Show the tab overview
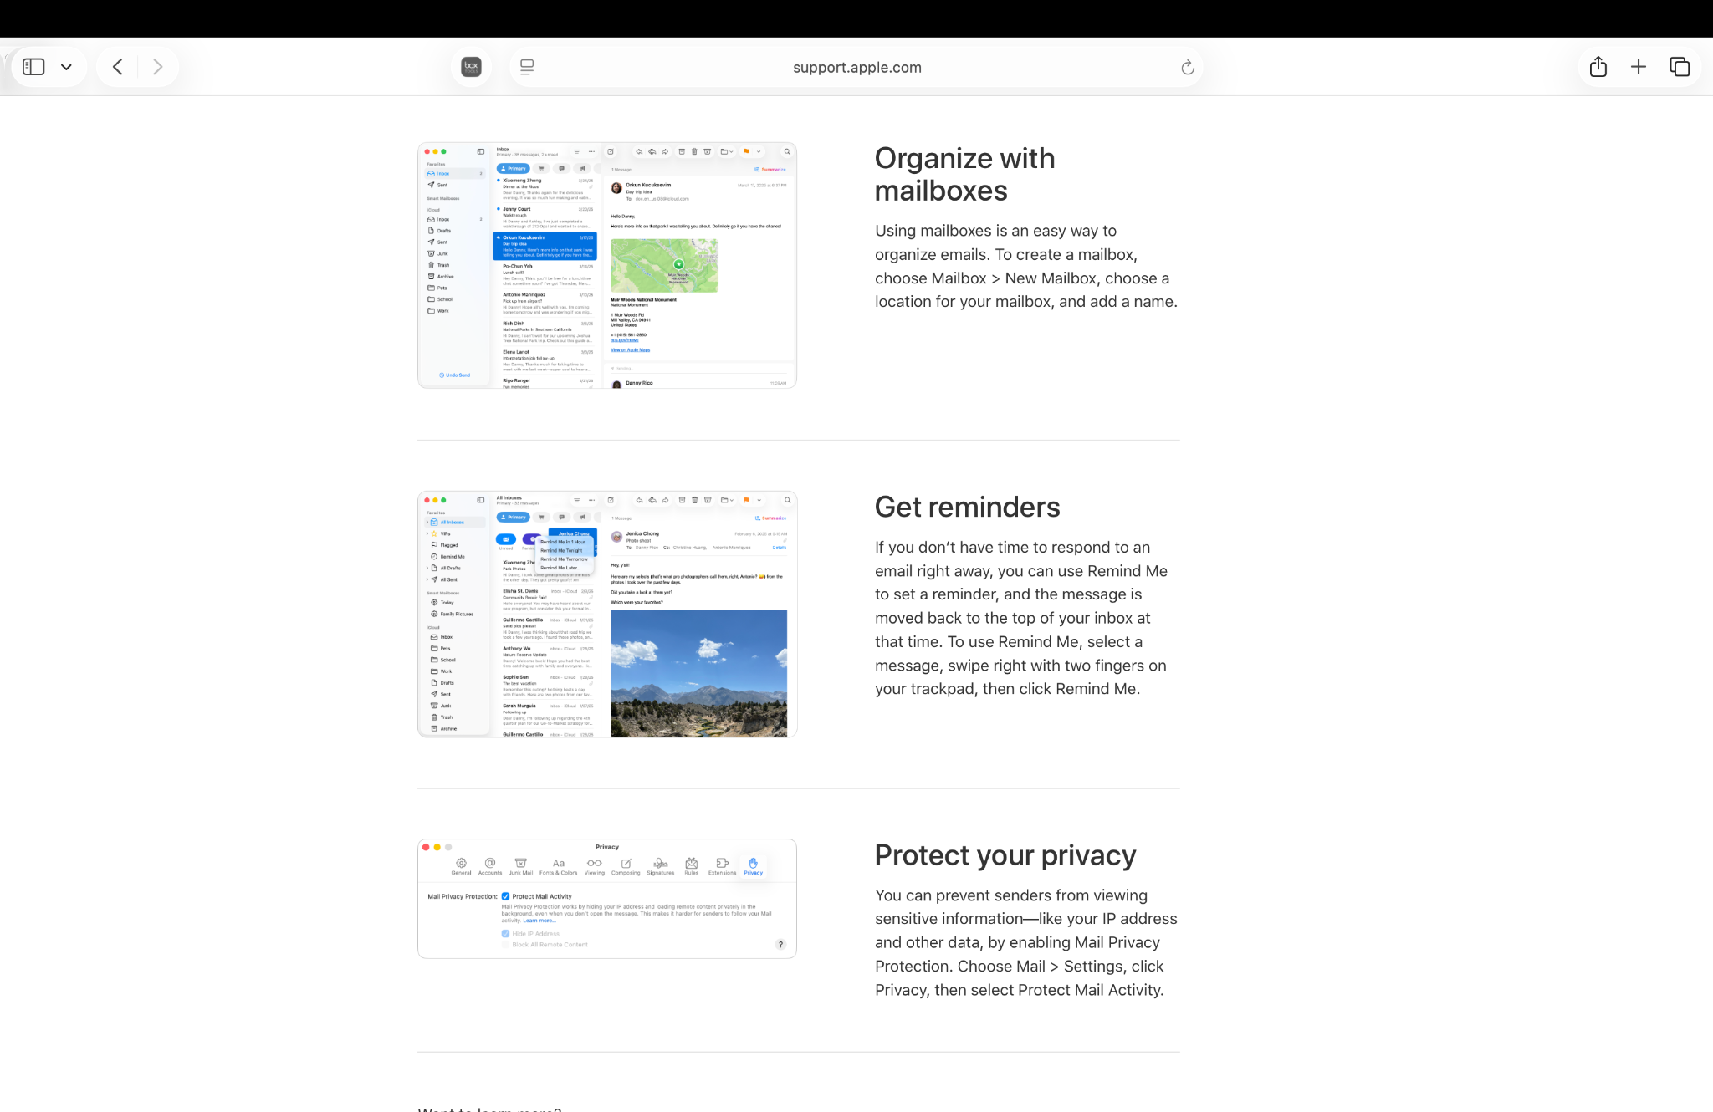1713x1112 pixels. click(1680, 67)
